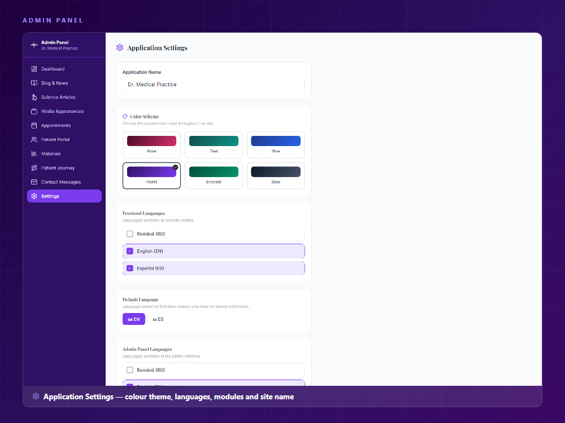Screen dimensions: 565x423
Task: Open Materials section
Action: pyautogui.click(x=64, y=153)
